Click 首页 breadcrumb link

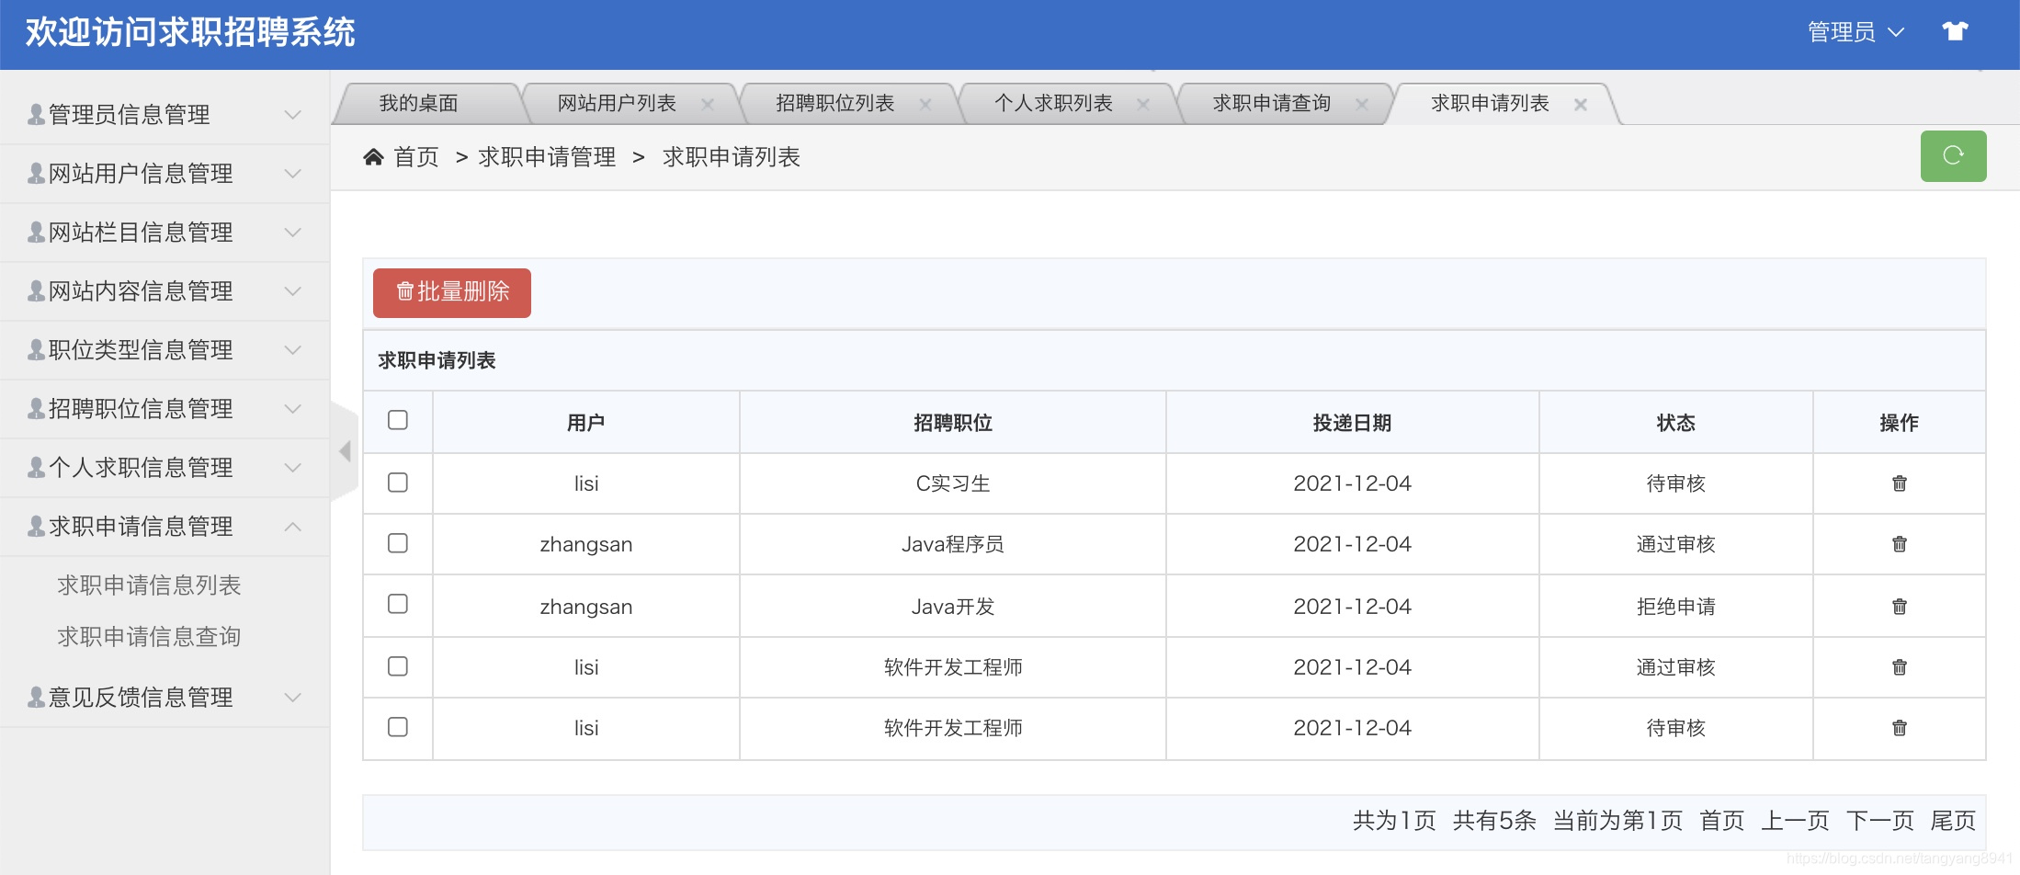click(416, 157)
